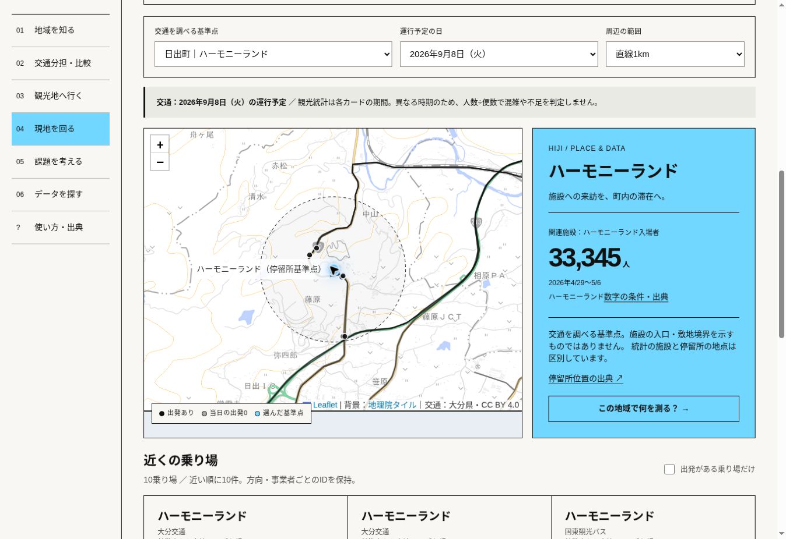The image size is (786, 539).
Task: Click the この地域で何を測る？ button
Action: [x=644, y=409]
